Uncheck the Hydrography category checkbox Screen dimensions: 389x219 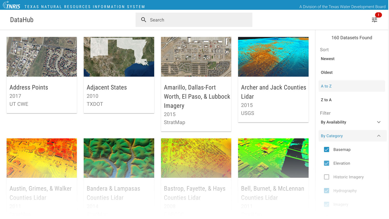pos(327,191)
